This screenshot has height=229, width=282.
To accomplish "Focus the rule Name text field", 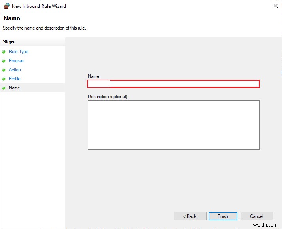I will click(173, 84).
